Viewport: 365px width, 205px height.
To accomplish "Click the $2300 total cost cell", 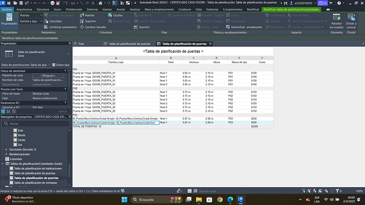I will point(255,126).
